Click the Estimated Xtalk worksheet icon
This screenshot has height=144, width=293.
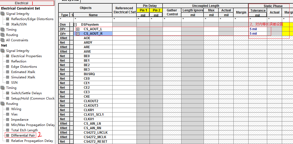[7, 72]
